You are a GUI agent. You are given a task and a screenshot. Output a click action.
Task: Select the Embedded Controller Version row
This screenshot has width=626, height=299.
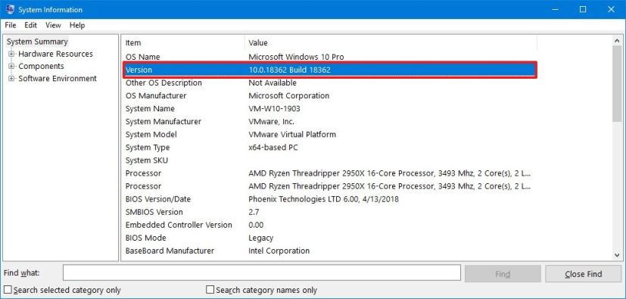pyautogui.click(x=329, y=225)
